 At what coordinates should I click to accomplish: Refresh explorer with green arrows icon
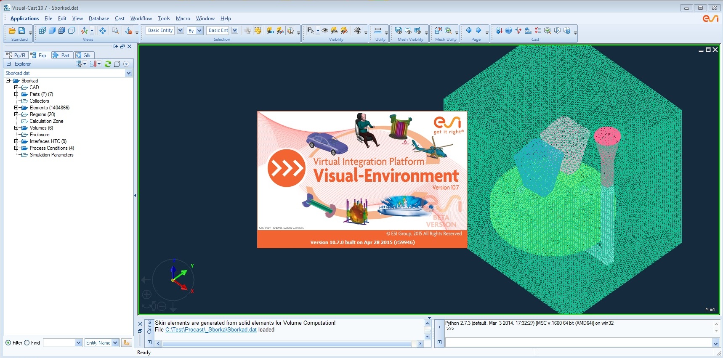(108, 64)
